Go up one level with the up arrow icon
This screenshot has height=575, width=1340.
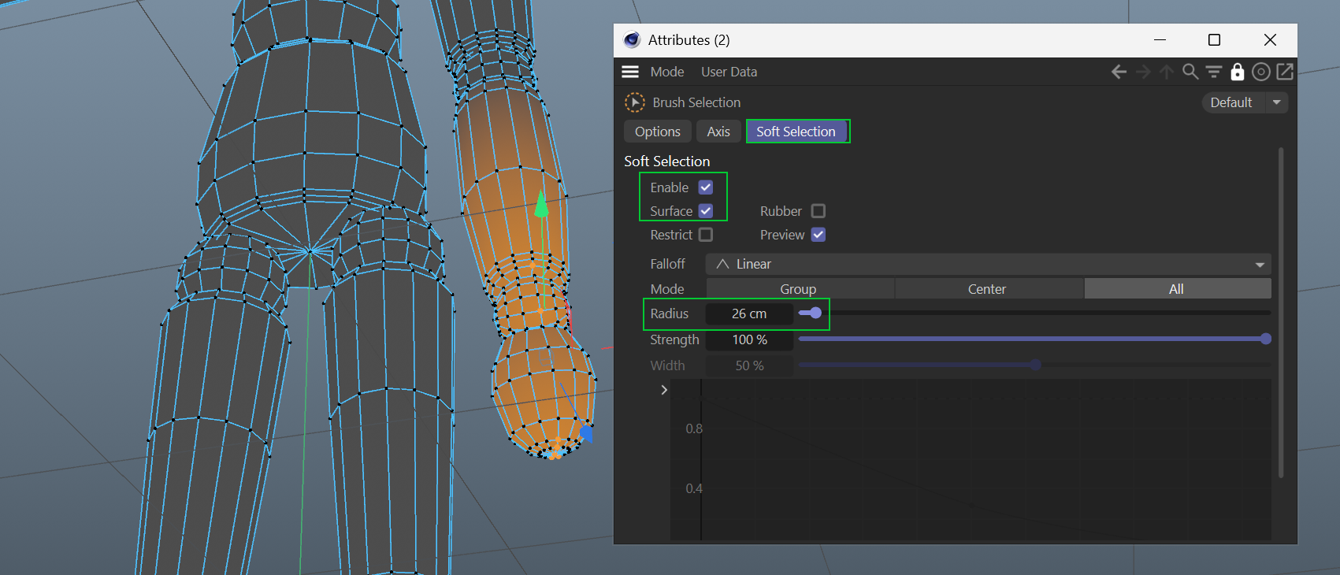[1167, 72]
